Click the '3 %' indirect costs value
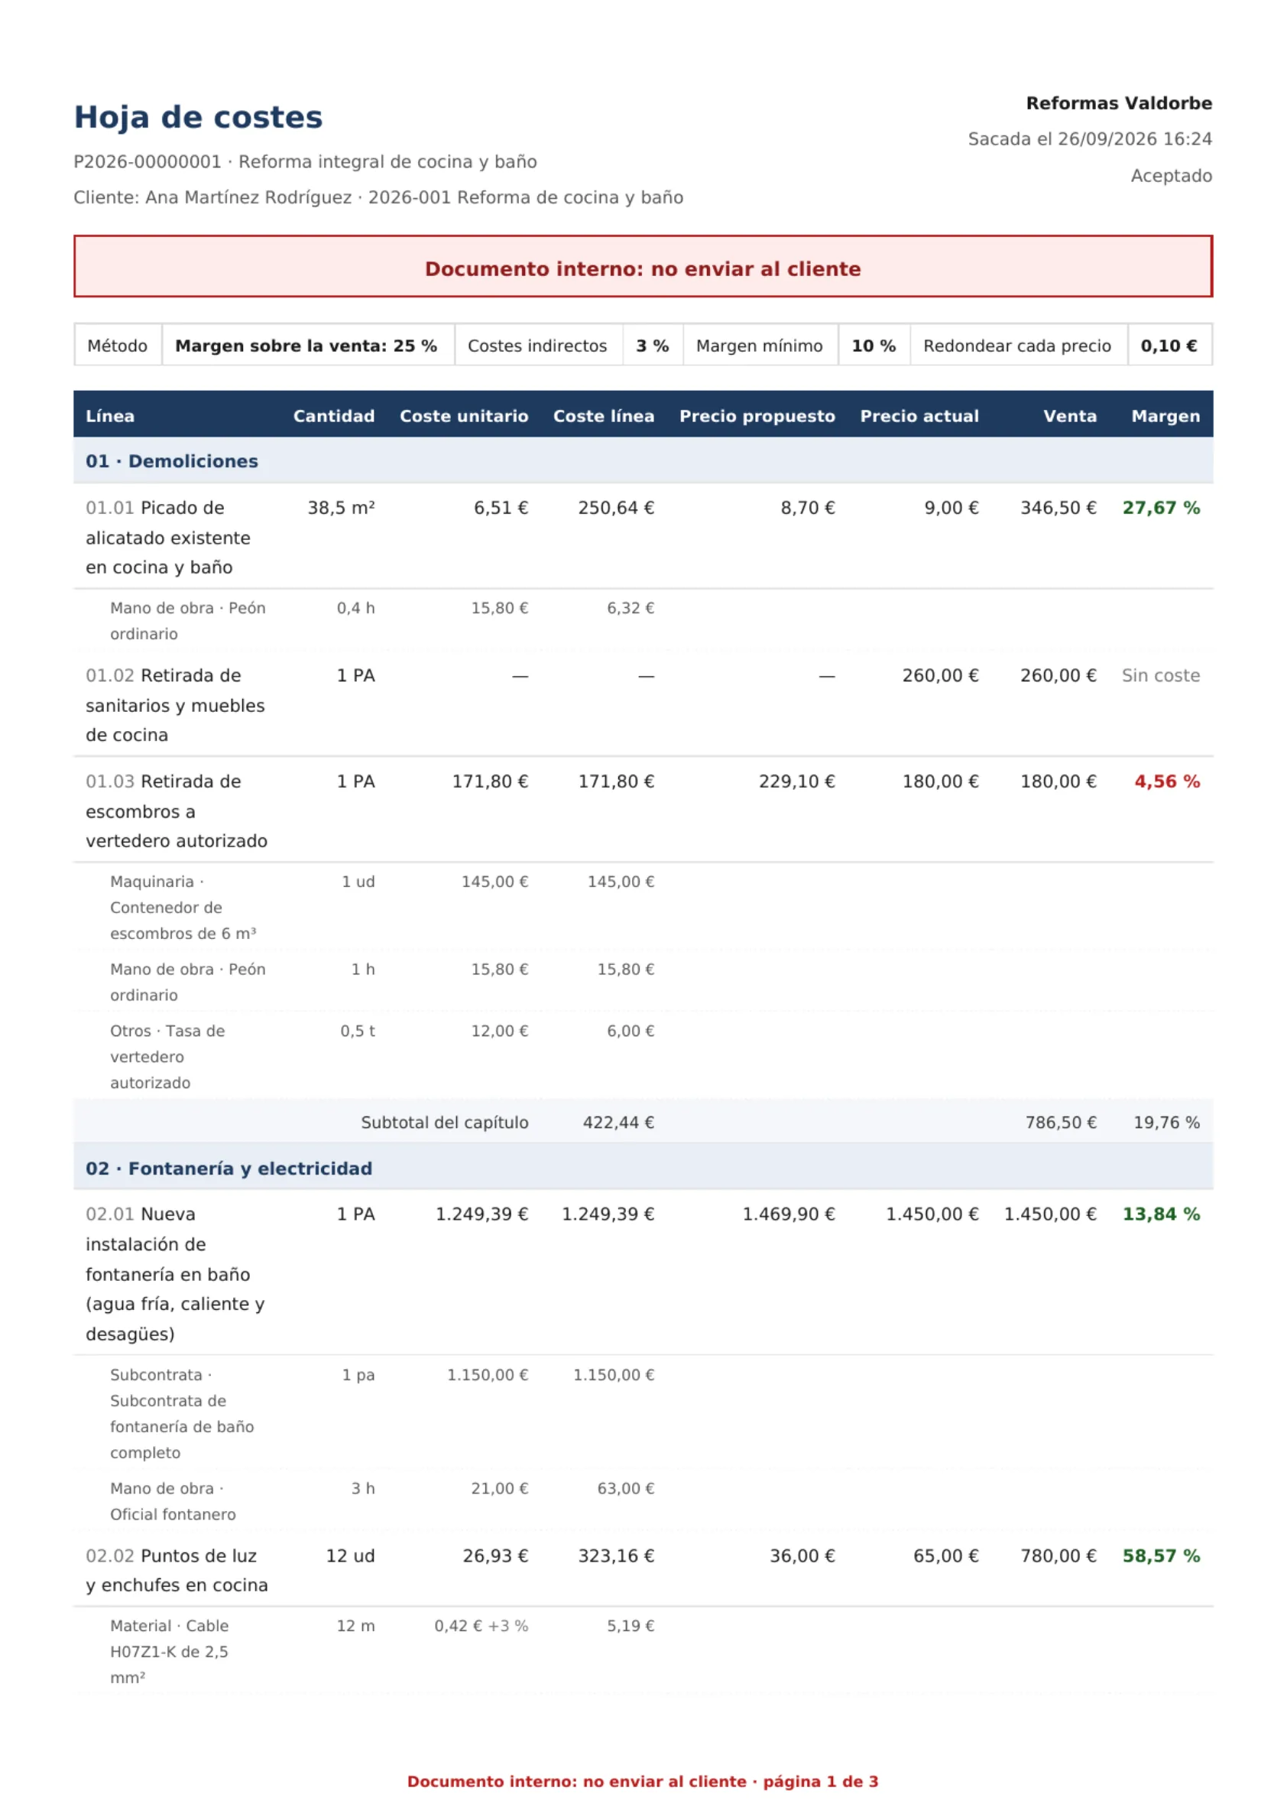Viewport: 1287px width, 1820px height. [652, 346]
